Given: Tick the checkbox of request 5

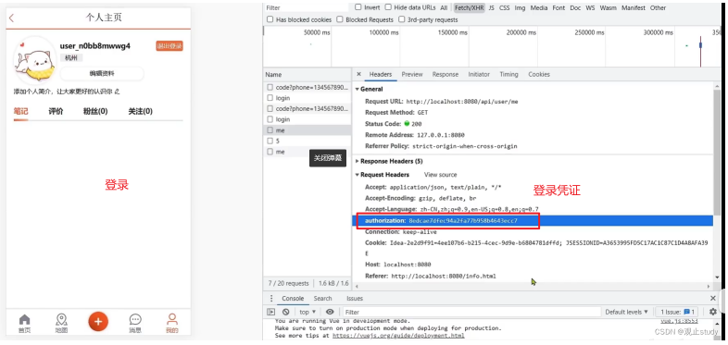Looking at the screenshot, I should pyautogui.click(x=270, y=141).
